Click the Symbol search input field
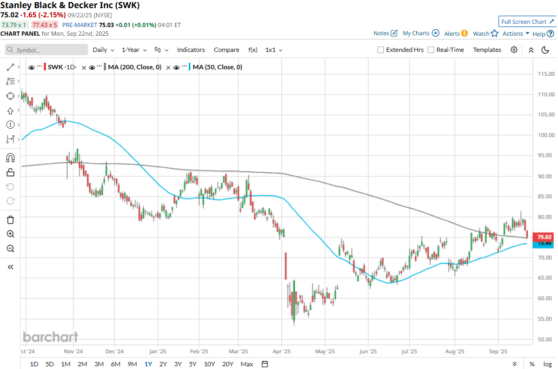 click(x=47, y=50)
